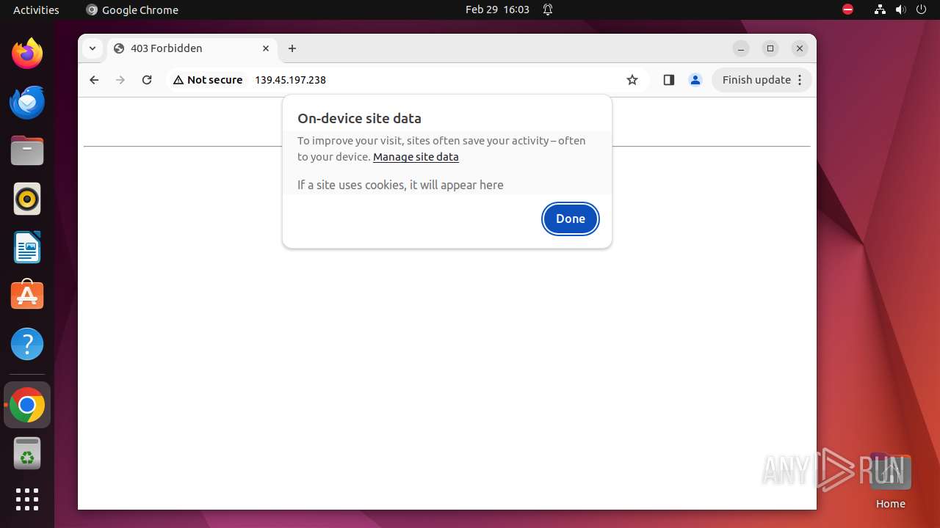Open Chrome side panel
The width and height of the screenshot is (940, 528).
point(668,80)
